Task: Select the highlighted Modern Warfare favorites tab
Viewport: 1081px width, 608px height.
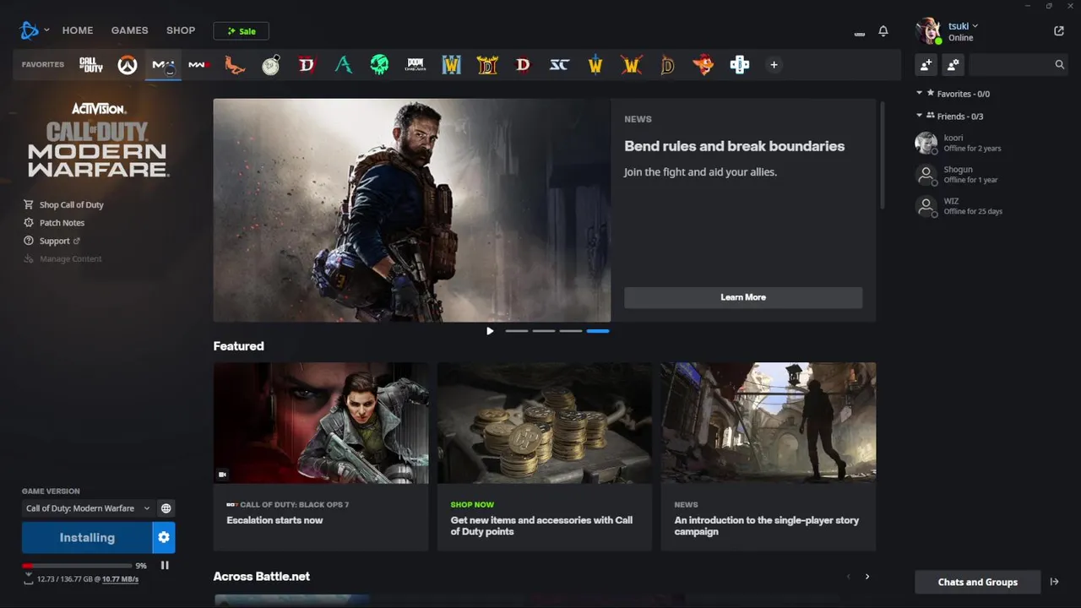Action: [x=163, y=65]
